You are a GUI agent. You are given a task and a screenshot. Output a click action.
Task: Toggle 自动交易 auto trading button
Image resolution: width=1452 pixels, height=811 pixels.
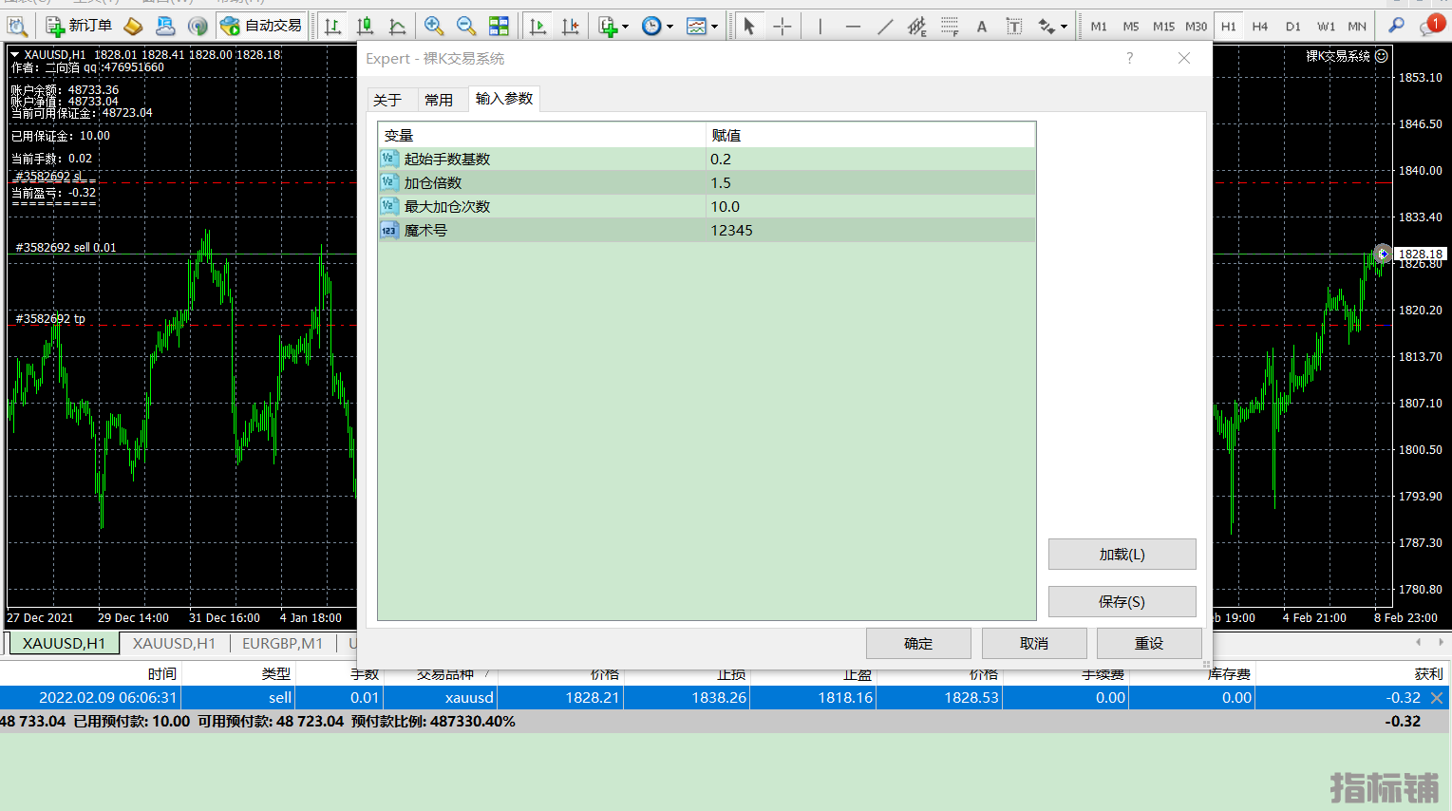coord(261,27)
